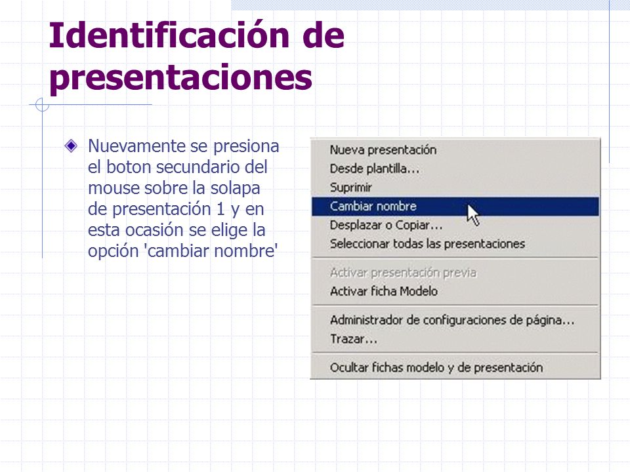Click 'Trazar...' in the context menu
The height and width of the screenshot is (472, 630).
[x=455, y=339]
